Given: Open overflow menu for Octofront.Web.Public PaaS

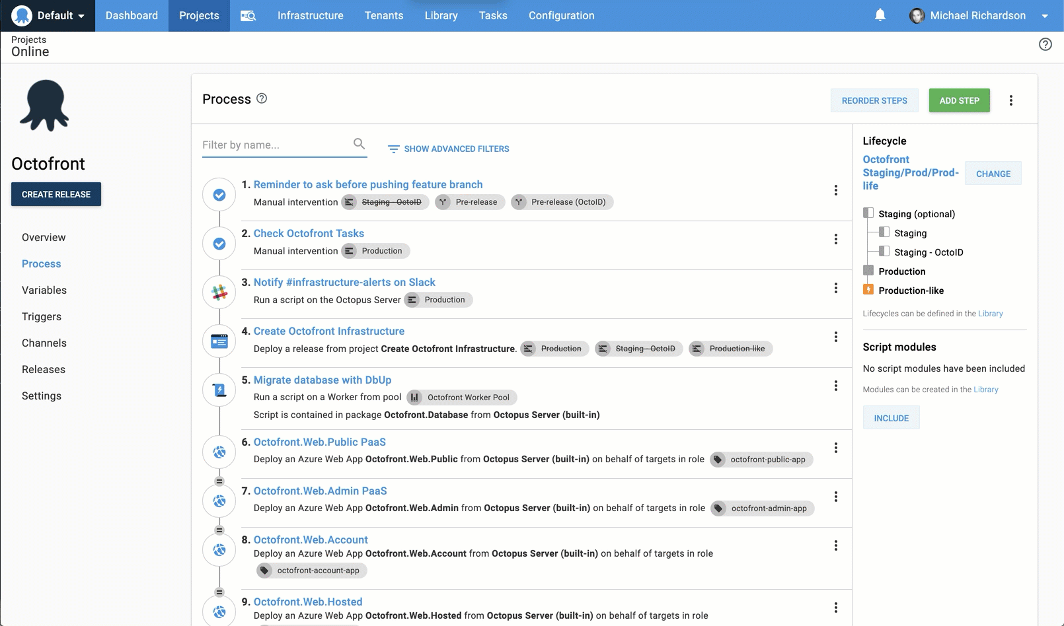Looking at the screenshot, I should [836, 448].
